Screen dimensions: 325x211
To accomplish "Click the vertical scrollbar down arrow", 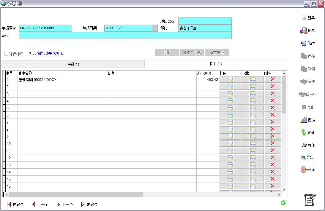I will pos(284,190).
